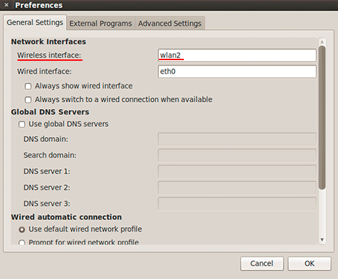The width and height of the screenshot is (338, 279).
Task: Click the scrollbar up arrow
Action: click(x=322, y=42)
